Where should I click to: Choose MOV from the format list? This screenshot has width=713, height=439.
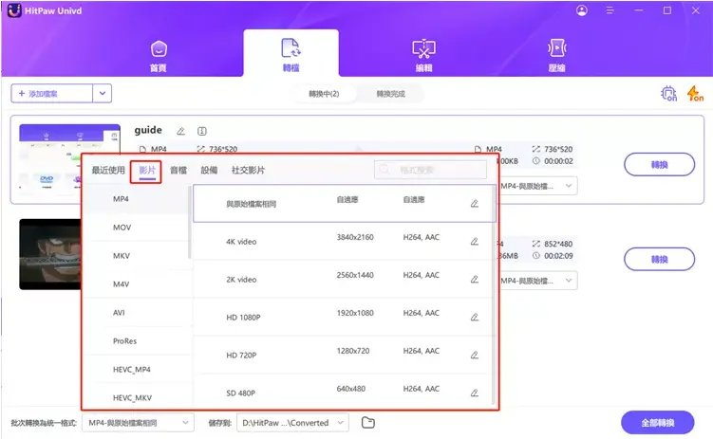click(x=122, y=228)
